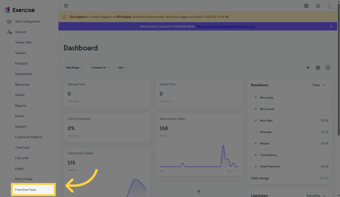Open Resources in the sidebar
This screenshot has height=197, width=340.
pos(22,84)
